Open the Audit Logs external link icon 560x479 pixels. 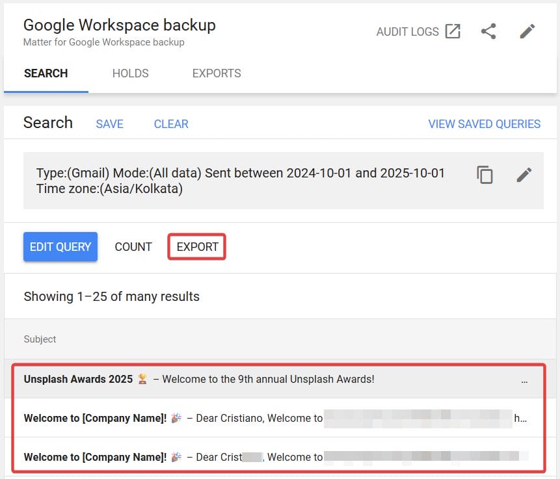pyautogui.click(x=453, y=31)
